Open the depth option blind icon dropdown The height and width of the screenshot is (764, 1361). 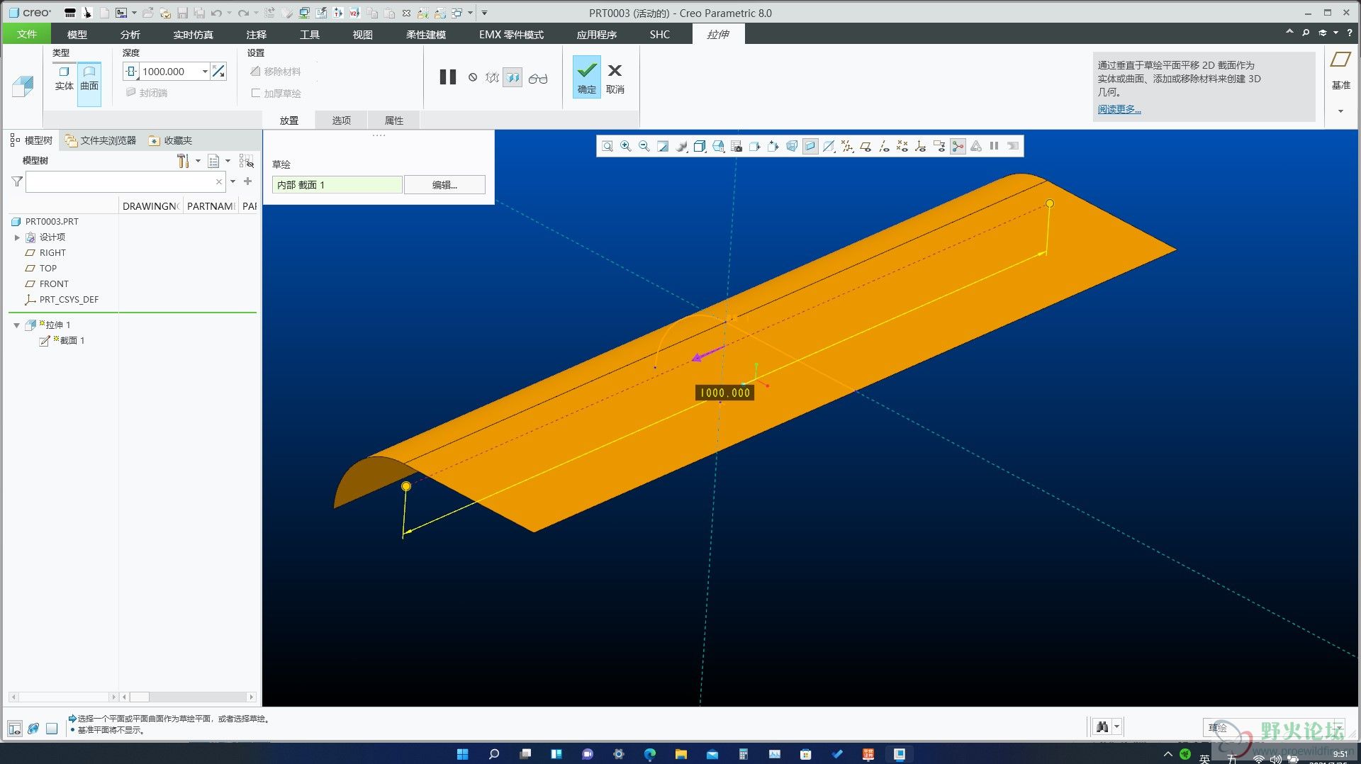point(132,72)
